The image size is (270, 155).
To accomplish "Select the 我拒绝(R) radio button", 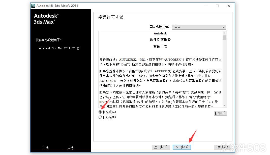I will (x=100, y=117).
